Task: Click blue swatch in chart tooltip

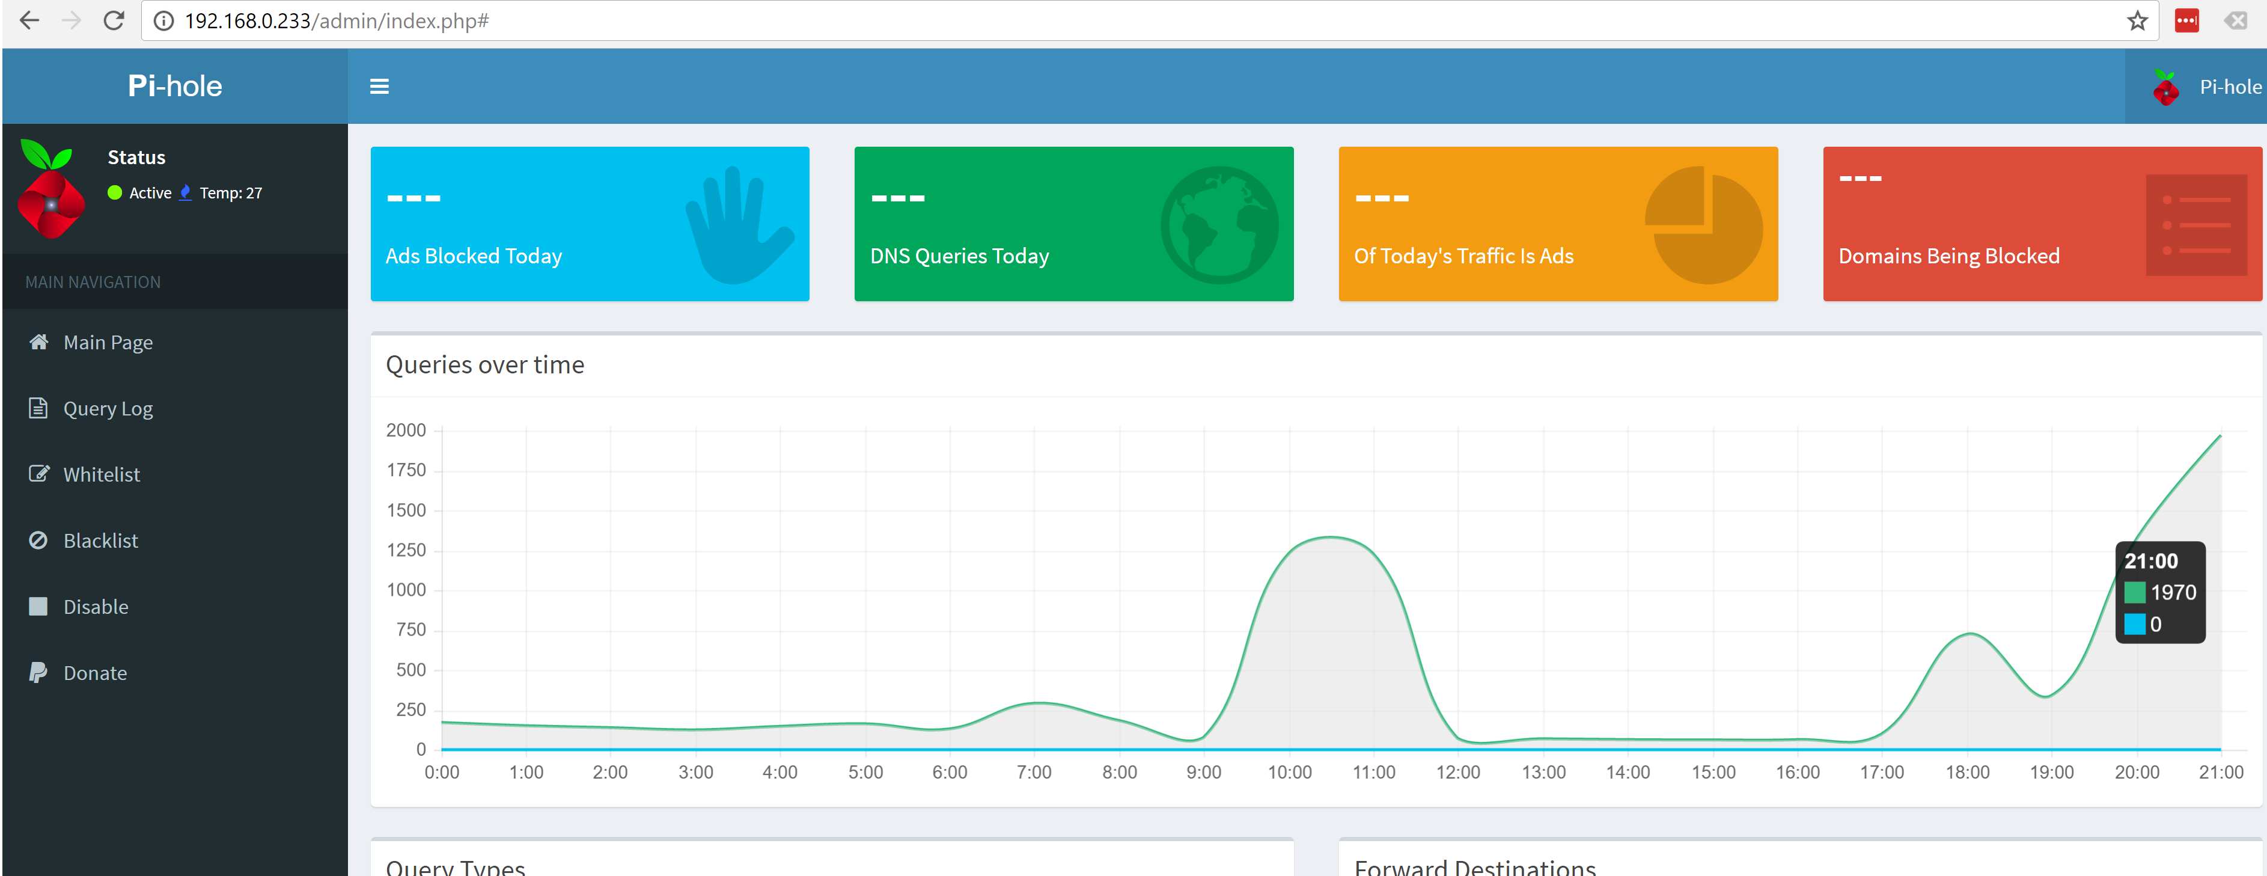Action: click(2134, 624)
